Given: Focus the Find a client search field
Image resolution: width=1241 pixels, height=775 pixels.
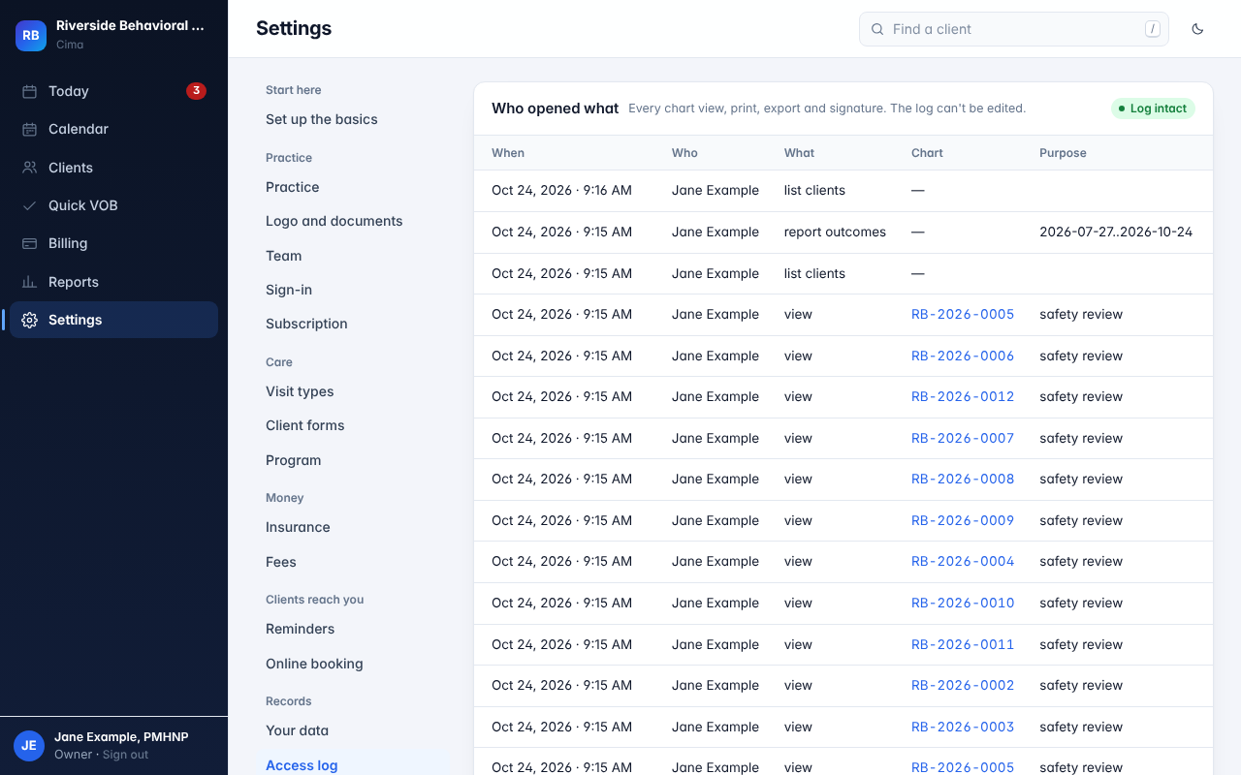Looking at the screenshot, I should (x=1014, y=29).
